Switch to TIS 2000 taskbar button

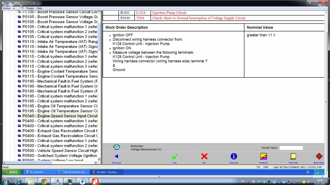pyautogui.click(x=106, y=172)
